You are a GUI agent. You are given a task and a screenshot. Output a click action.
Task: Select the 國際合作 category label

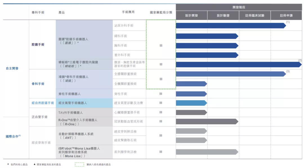(13, 136)
